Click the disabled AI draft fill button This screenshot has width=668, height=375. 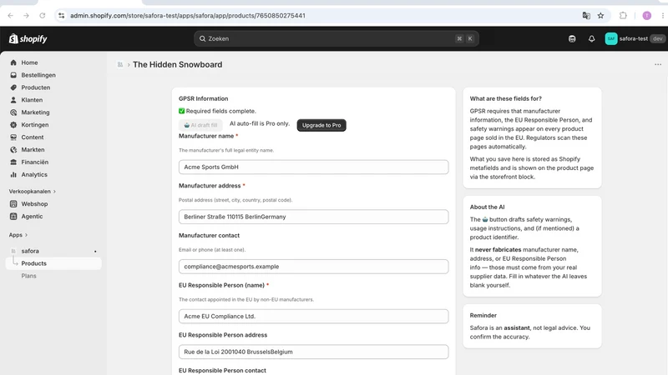[x=200, y=125]
